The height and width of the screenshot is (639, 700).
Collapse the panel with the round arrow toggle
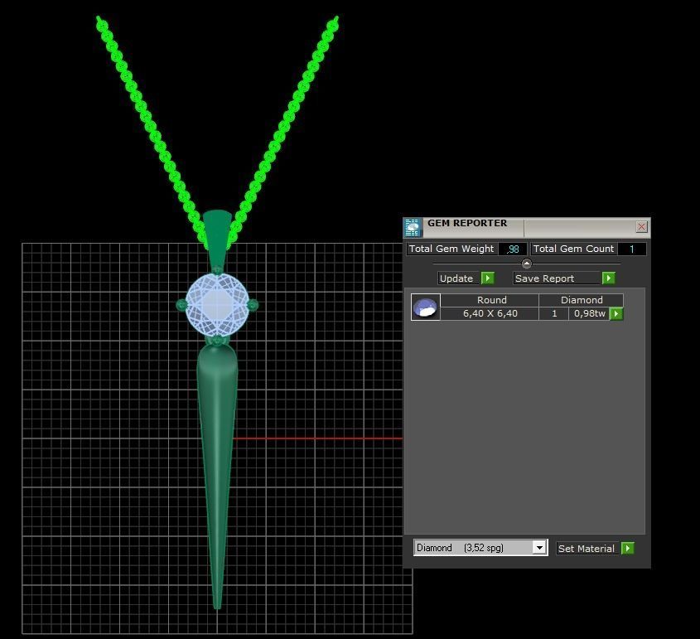pyautogui.click(x=526, y=264)
